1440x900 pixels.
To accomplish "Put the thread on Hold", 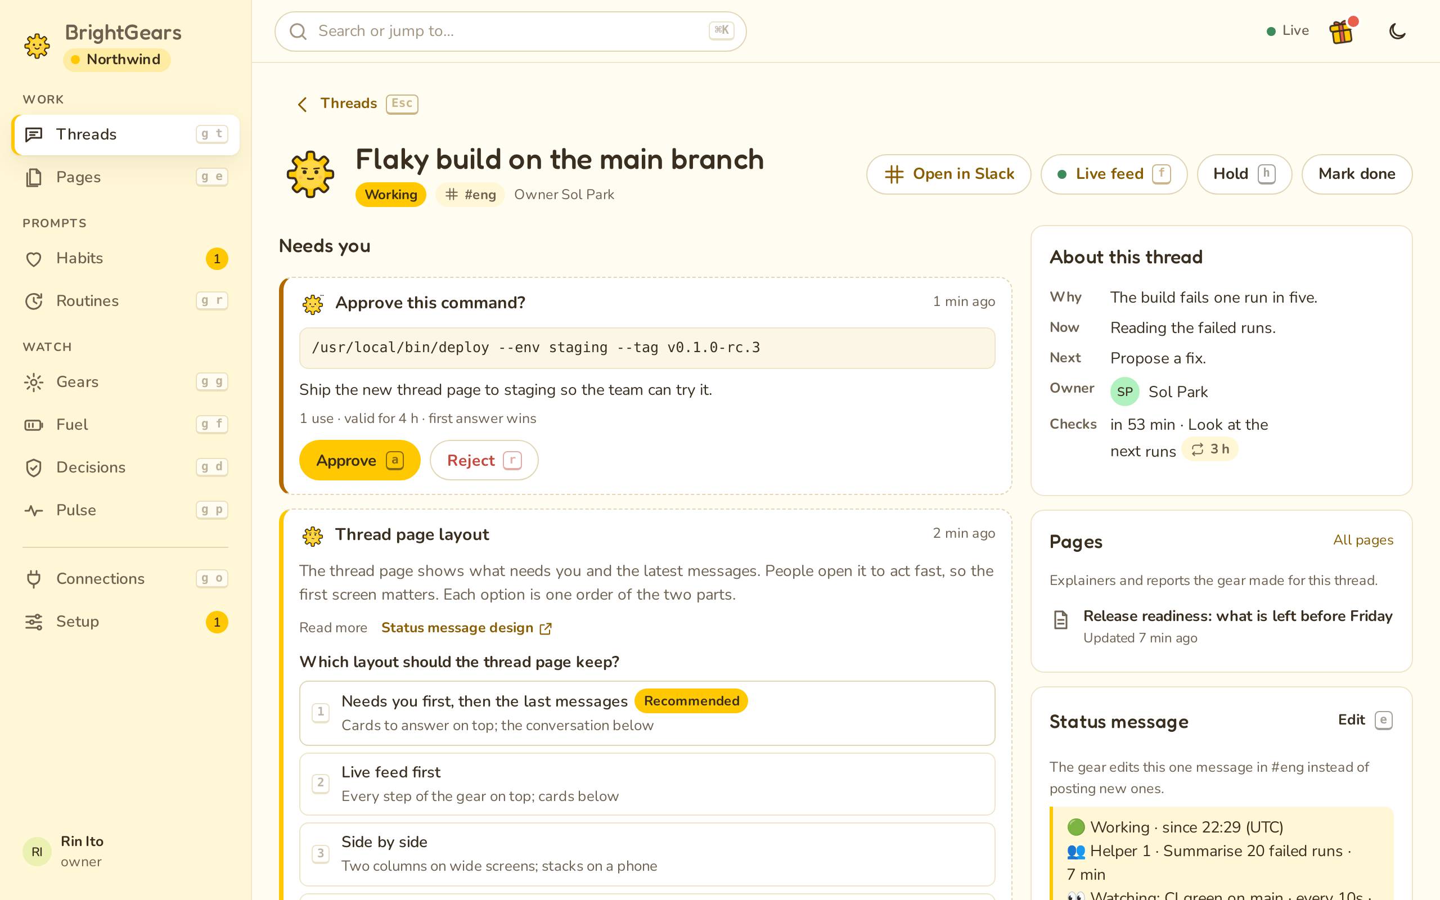I will pyautogui.click(x=1244, y=174).
